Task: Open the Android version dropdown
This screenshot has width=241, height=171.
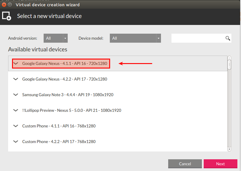Action: coord(56,38)
